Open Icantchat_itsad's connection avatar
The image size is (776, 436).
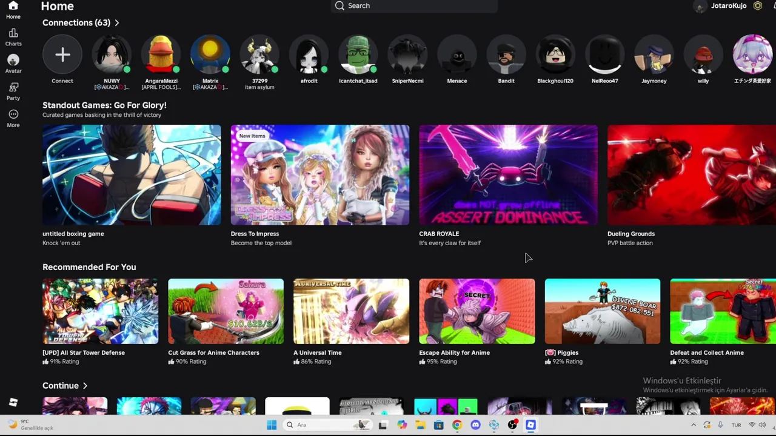(358, 54)
